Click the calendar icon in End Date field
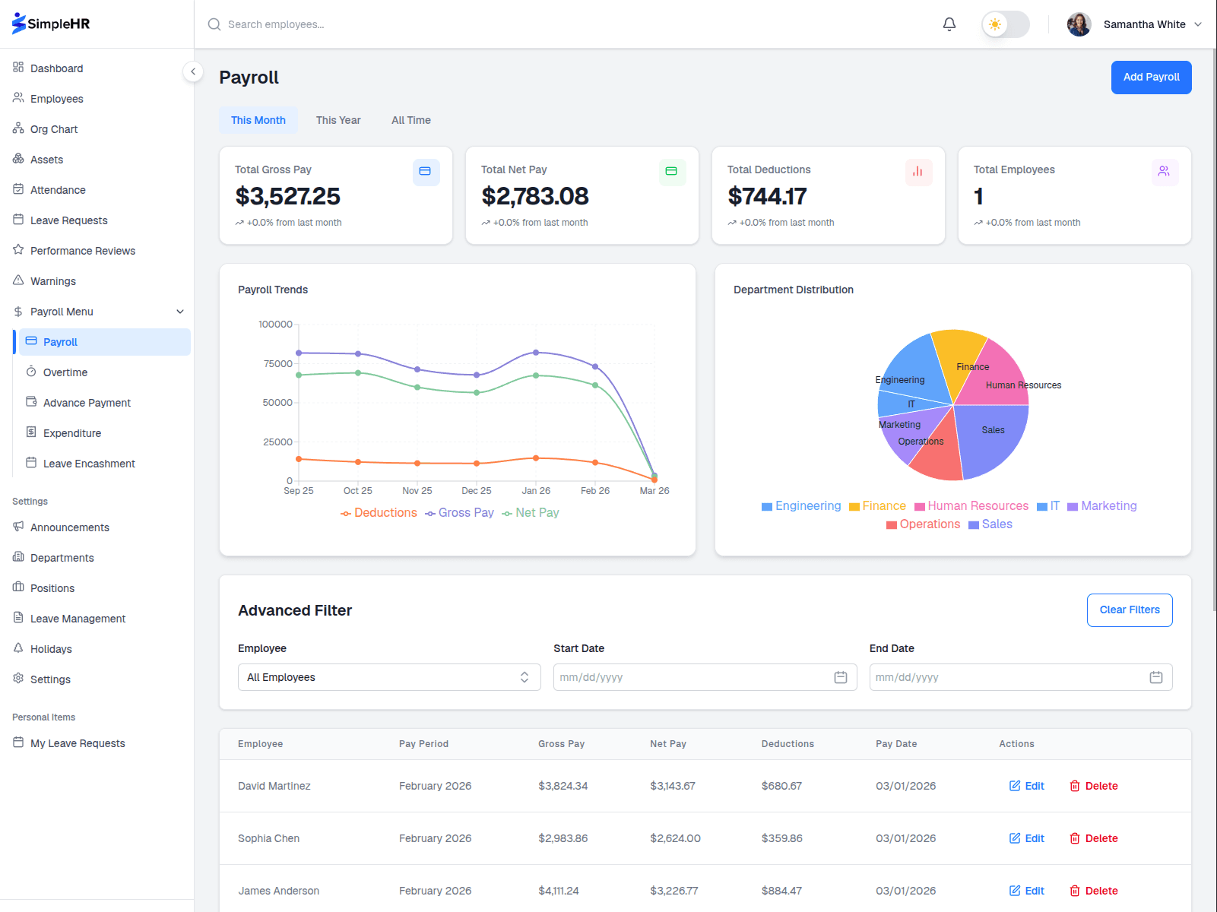 1156,677
